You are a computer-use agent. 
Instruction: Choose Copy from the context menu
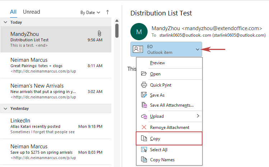pos(155,139)
